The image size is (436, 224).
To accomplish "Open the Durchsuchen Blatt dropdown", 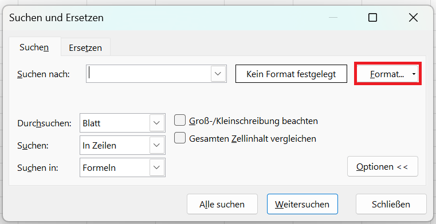I will pyautogui.click(x=123, y=123).
